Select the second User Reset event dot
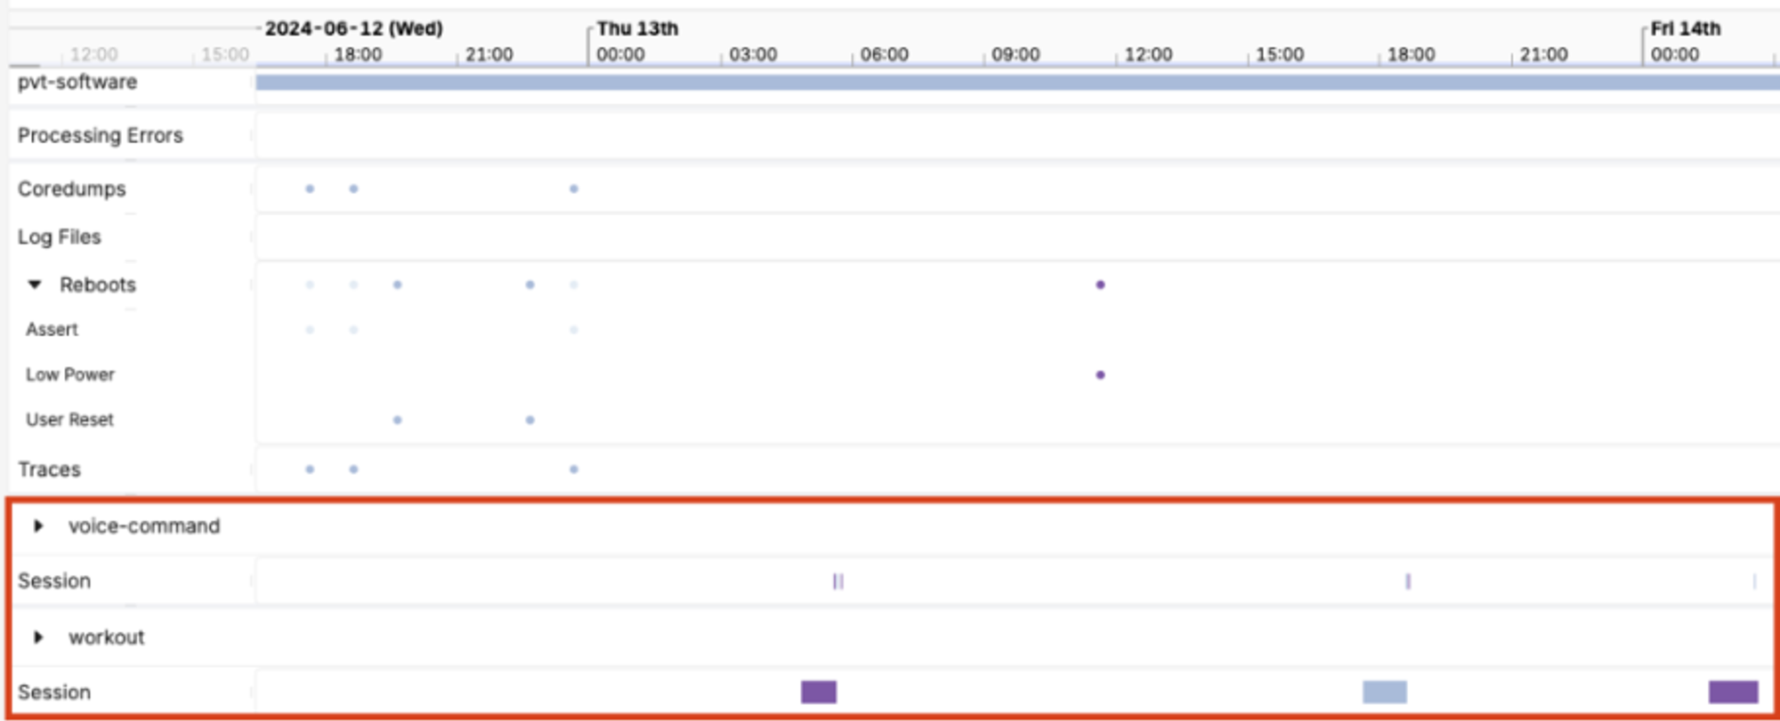Image resolution: width=1780 pixels, height=721 pixels. 530,420
